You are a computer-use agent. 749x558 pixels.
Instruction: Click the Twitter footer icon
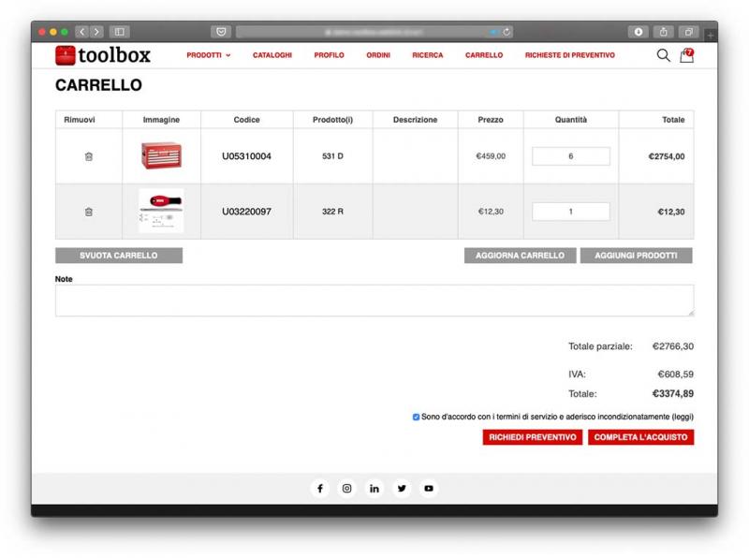point(402,489)
